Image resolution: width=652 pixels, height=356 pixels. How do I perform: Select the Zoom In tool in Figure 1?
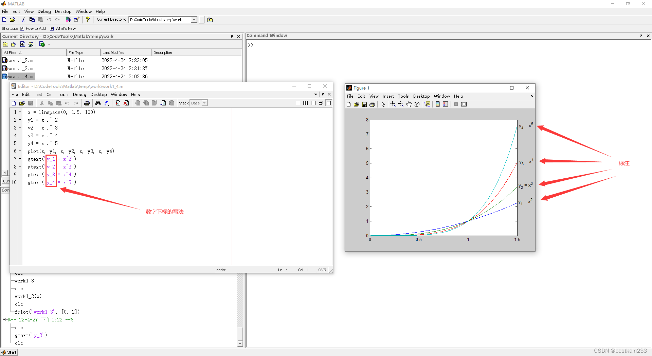click(393, 104)
